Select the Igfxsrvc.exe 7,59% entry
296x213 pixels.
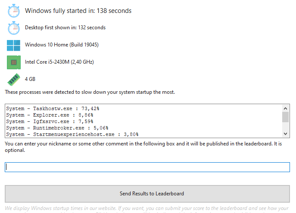(51, 122)
